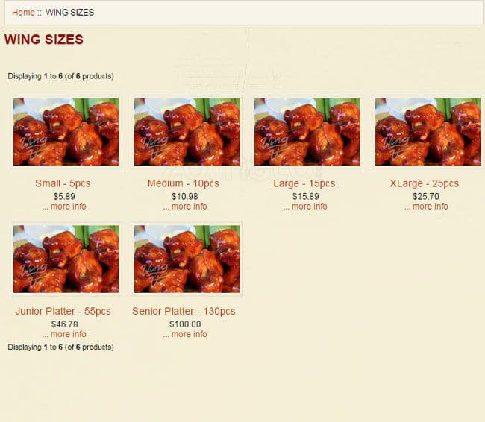Open Junior Platter - 55pcs title link
This screenshot has width=485, height=422.
coord(63,311)
